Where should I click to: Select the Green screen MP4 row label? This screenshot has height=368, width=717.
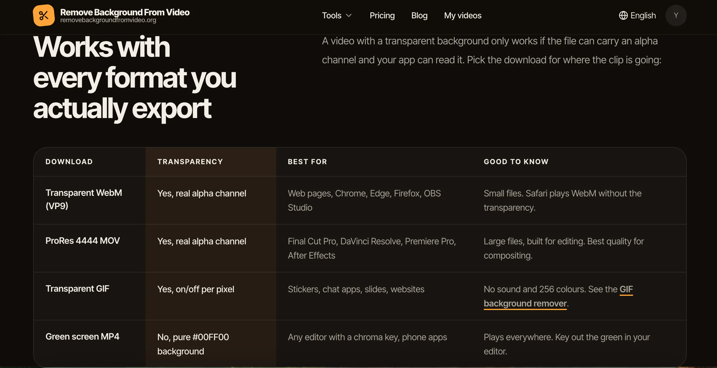[x=82, y=337]
